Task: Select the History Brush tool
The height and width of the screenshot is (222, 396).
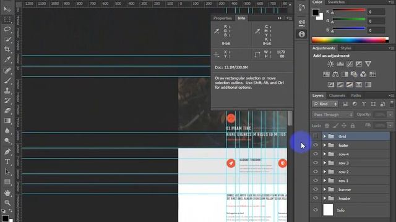Action: point(7,101)
